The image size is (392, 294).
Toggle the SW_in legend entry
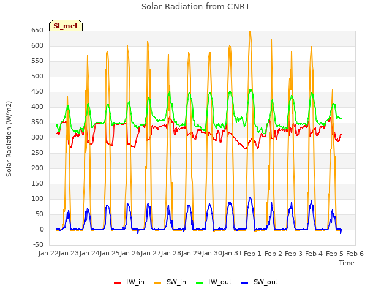pyautogui.click(x=170, y=282)
